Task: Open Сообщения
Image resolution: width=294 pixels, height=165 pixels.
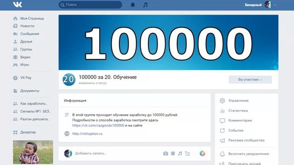Action: (x=29, y=33)
